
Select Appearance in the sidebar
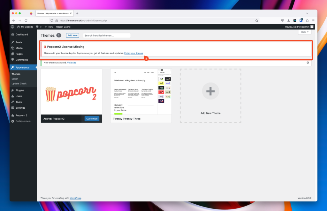[22, 68]
